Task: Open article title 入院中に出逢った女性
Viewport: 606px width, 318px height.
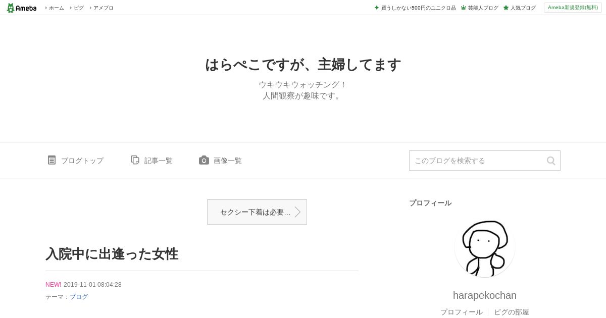Action: tap(112, 253)
